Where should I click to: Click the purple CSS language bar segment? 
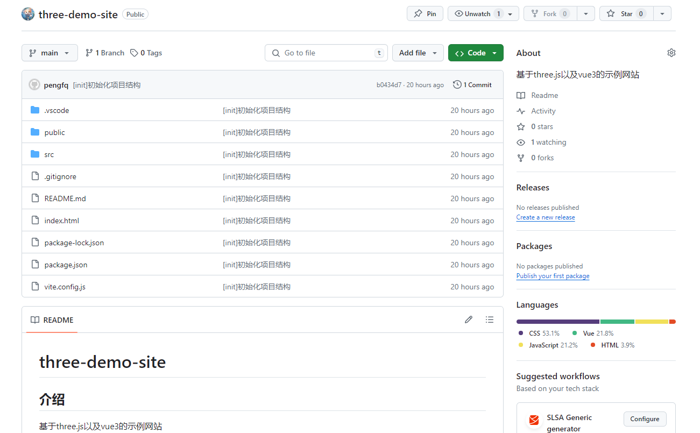(x=558, y=322)
